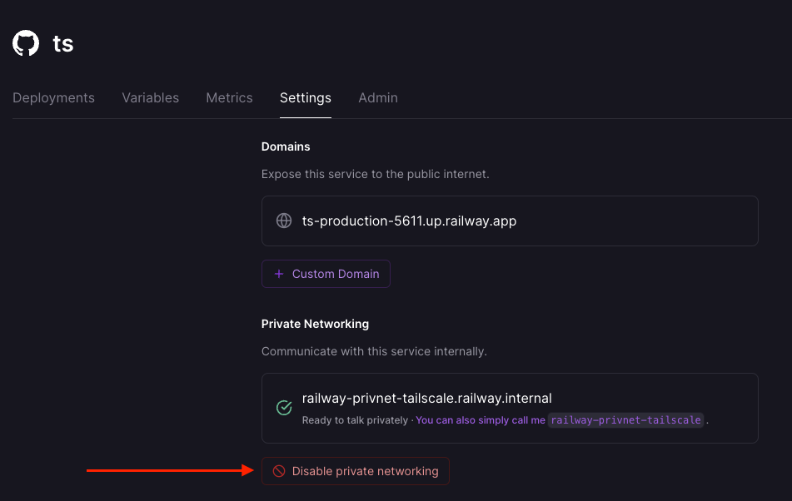Open the Admin tab
The image size is (792, 501).
click(377, 97)
